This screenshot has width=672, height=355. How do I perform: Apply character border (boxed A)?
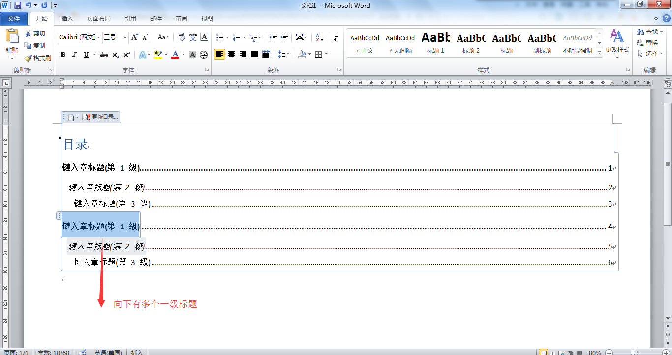(x=205, y=37)
